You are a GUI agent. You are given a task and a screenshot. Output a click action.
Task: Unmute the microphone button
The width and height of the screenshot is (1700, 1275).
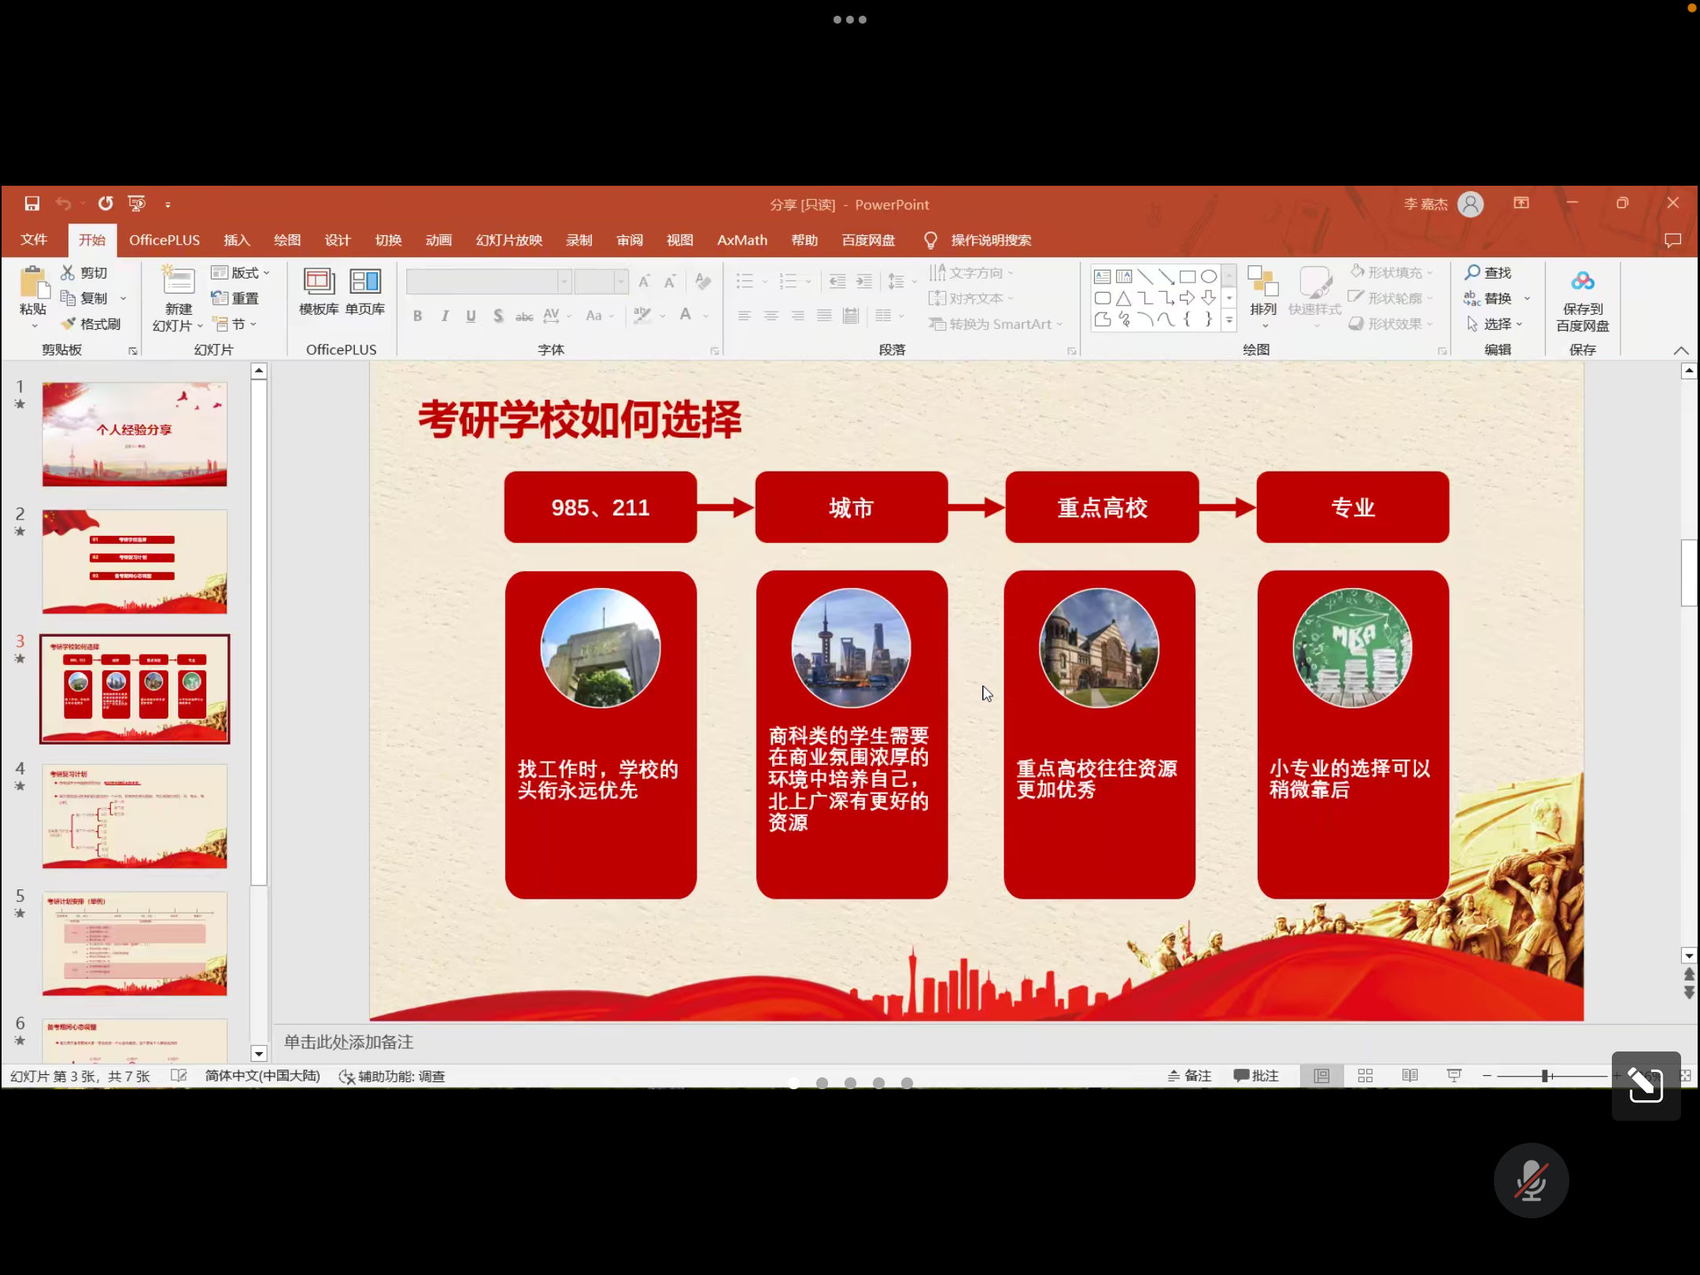coord(1531,1181)
